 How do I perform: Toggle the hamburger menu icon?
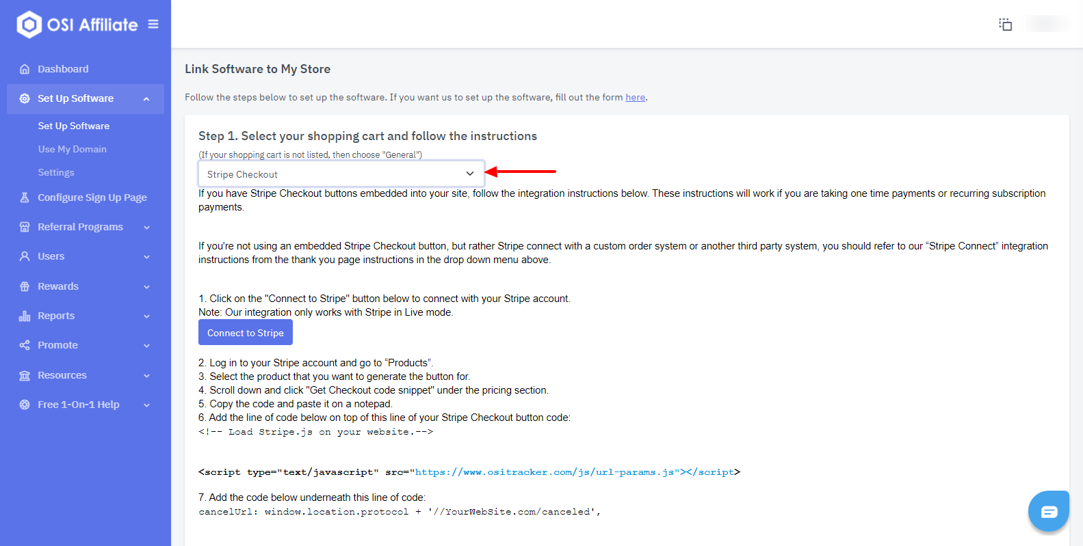click(x=153, y=24)
